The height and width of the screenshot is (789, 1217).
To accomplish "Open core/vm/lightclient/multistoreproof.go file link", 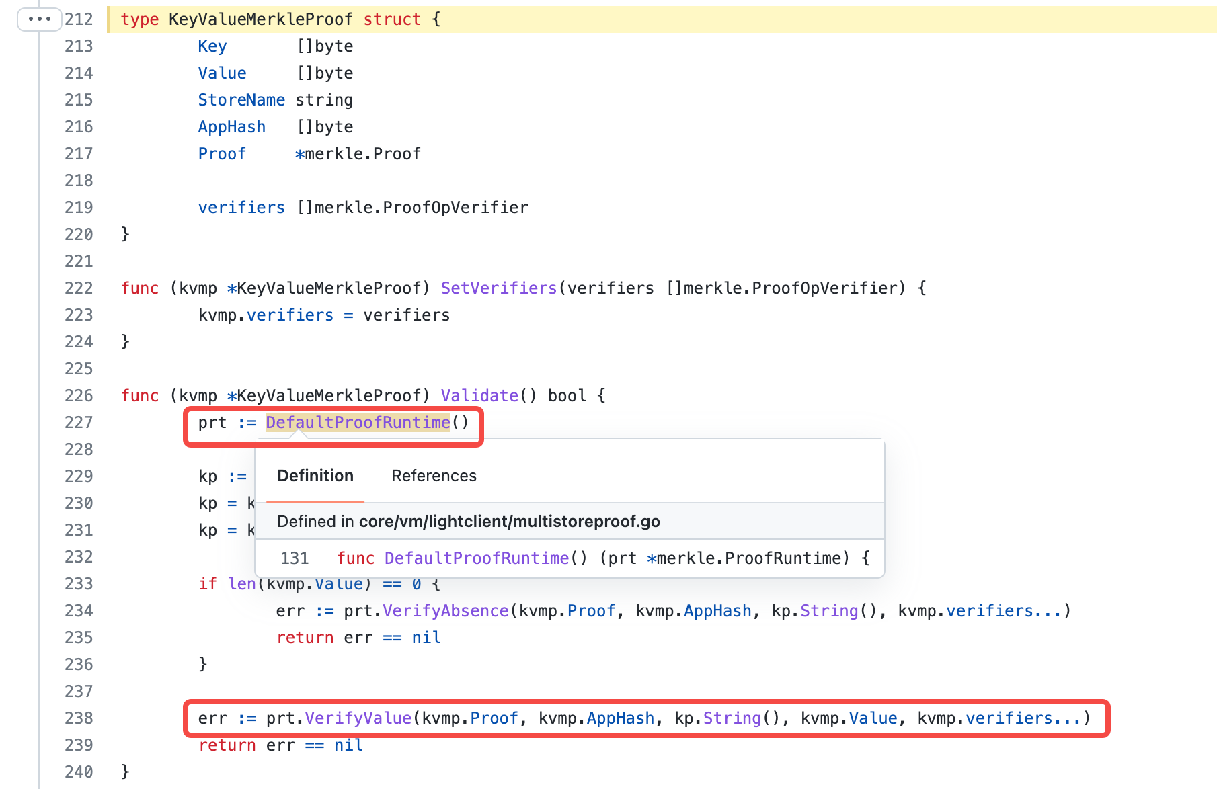I will 509,522.
